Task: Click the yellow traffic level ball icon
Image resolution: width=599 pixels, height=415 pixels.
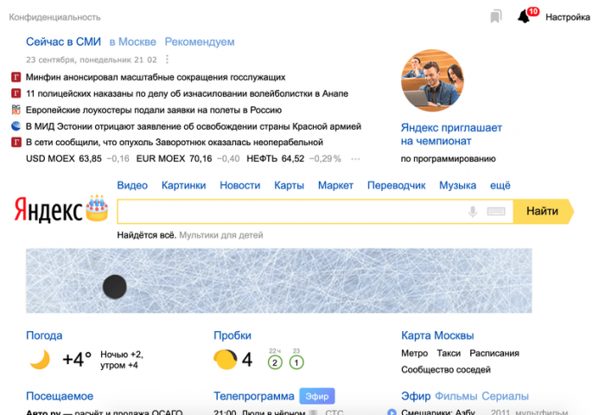Action: coord(226,360)
